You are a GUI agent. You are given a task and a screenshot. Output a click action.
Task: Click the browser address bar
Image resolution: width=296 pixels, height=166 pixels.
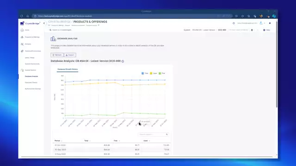click(132, 16)
